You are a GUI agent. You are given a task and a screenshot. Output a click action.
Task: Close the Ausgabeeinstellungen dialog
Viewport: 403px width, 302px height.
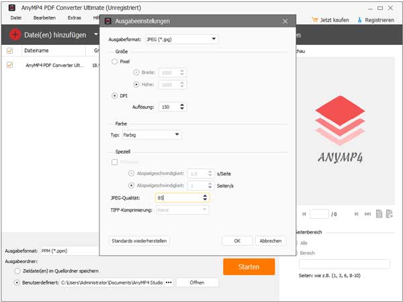coord(285,21)
